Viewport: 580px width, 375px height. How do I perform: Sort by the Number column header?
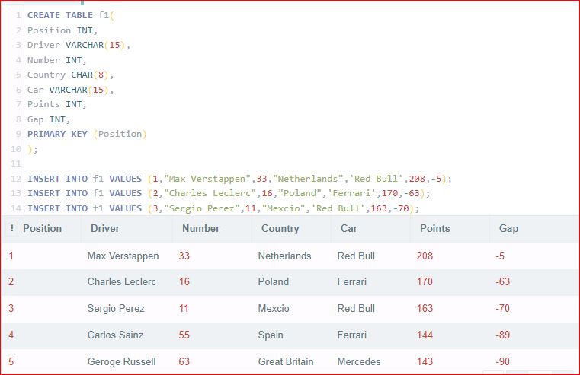click(x=201, y=228)
